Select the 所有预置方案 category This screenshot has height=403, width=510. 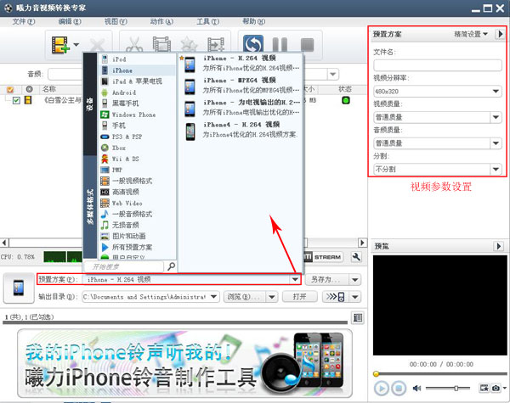137,247
